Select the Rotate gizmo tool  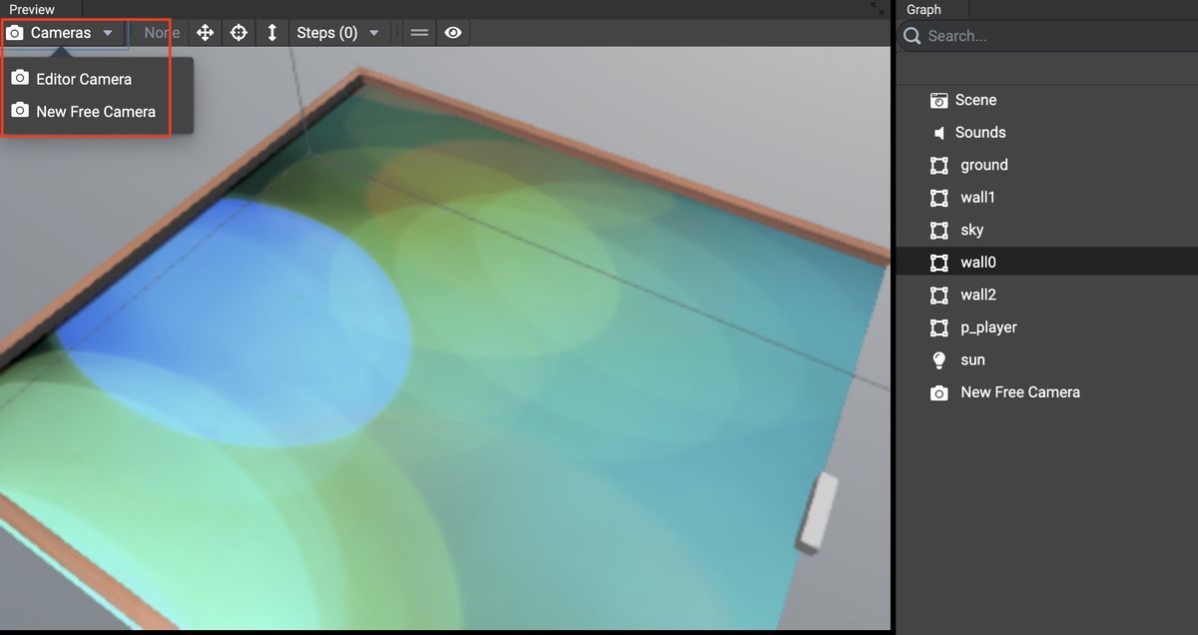point(239,32)
